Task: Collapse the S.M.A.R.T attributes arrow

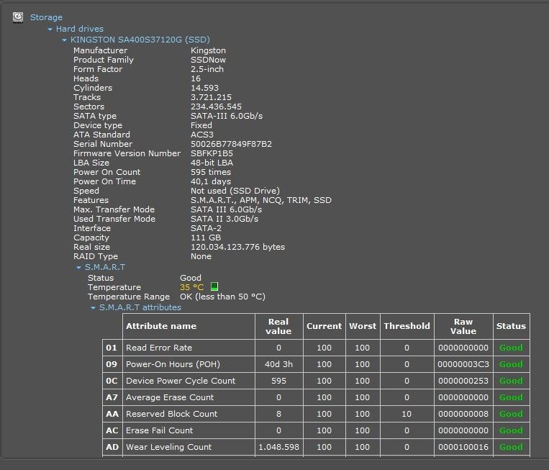Action: 93,308
